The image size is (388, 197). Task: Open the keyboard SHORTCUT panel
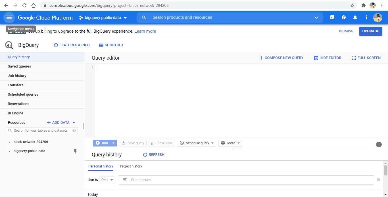111,45
